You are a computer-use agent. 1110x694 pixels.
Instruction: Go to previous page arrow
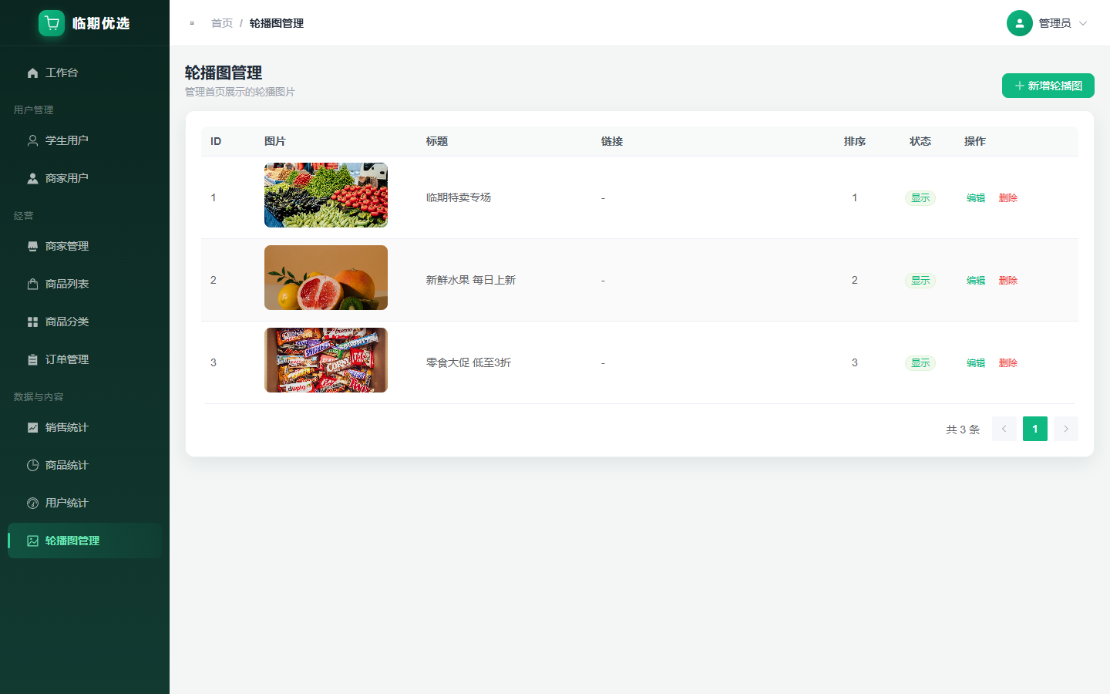1004,429
